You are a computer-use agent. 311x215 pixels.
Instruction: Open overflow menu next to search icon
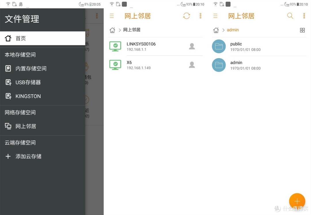304,16
